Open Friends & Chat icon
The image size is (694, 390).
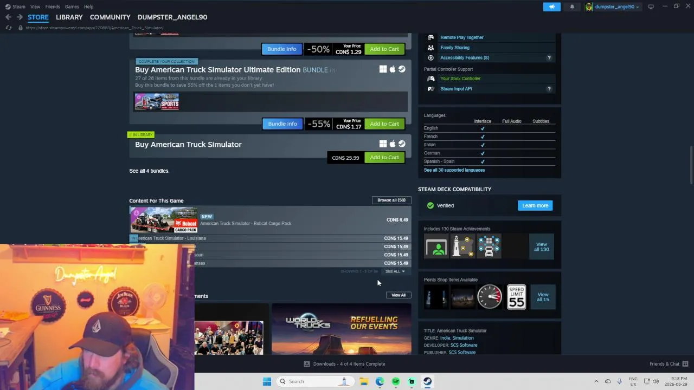[685, 364]
